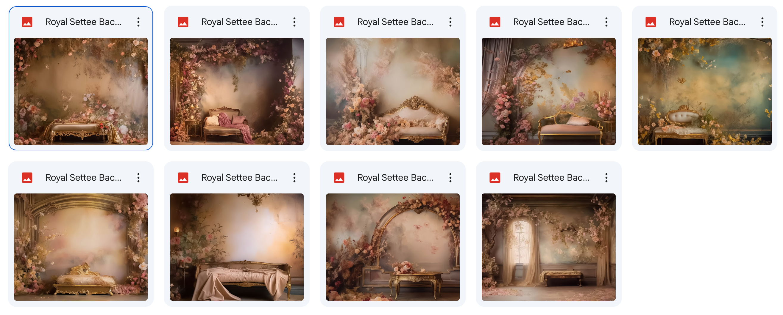Open three-dot menu for cream settee file
The height and width of the screenshot is (315, 783).
pos(450,22)
